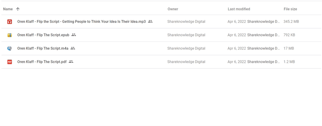Viewport: 322px width, 126px height.
Task: Click Shareknowledge Digital owner of the PDF
Action: (186, 62)
